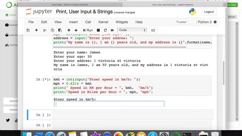Click the Twitter icon in Anaconda Navigator
242x136 pixels.
click(x=8, y=120)
